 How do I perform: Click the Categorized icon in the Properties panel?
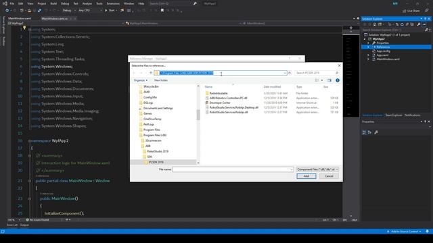(x=364, y=132)
